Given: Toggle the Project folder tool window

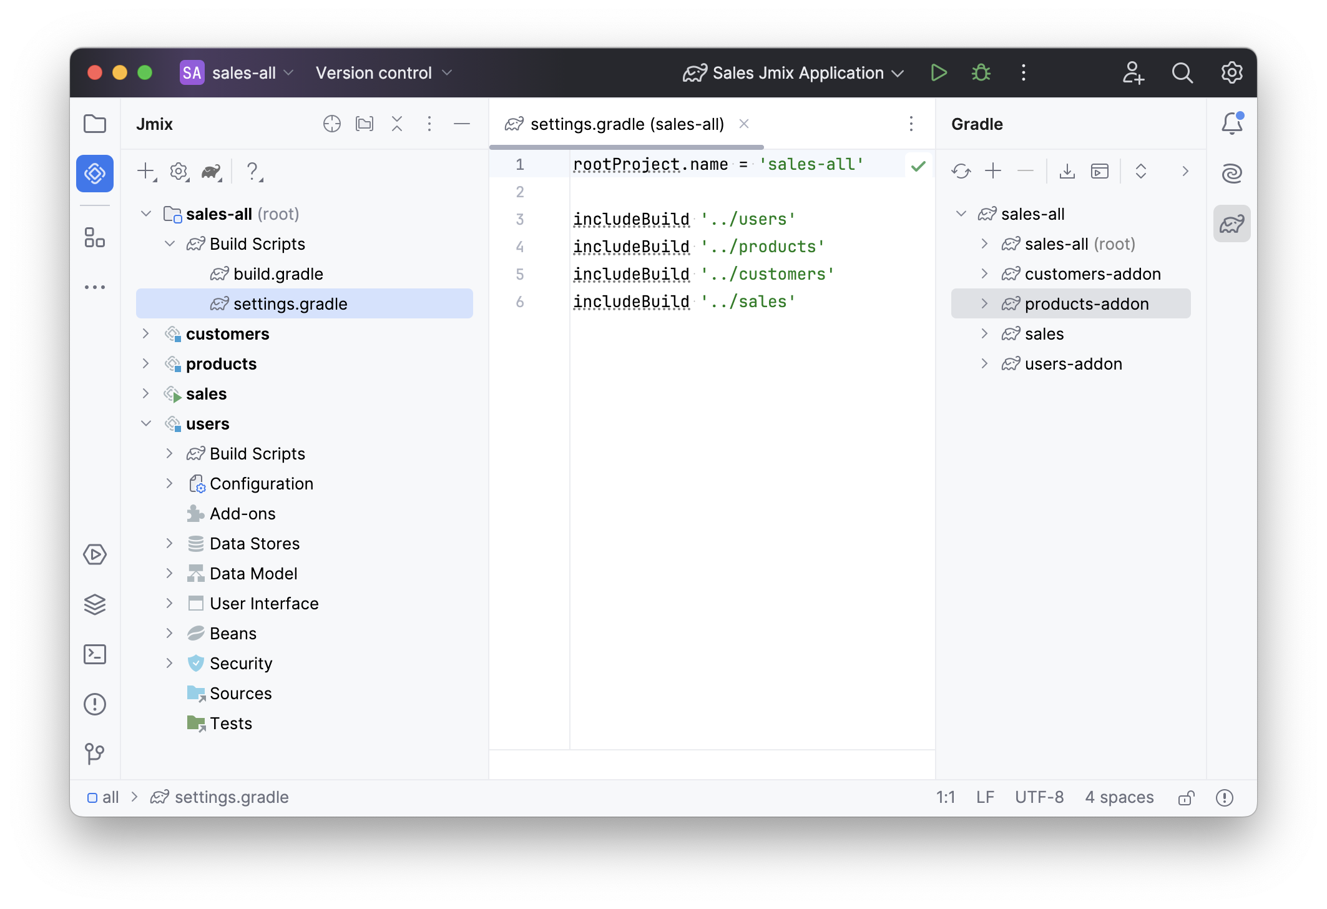Looking at the screenshot, I should (x=94, y=124).
